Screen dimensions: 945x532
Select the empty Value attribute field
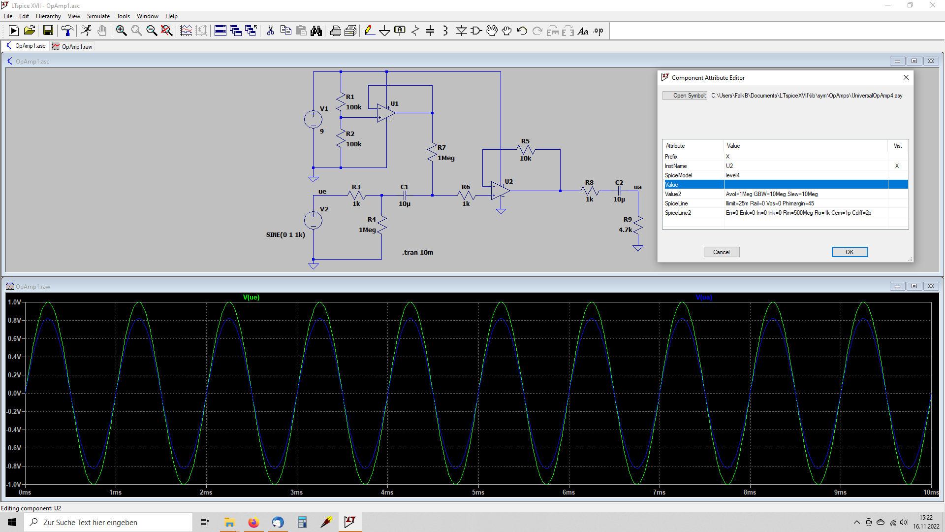[806, 185]
